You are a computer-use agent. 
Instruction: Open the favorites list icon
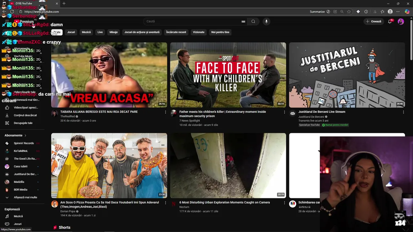point(382,12)
